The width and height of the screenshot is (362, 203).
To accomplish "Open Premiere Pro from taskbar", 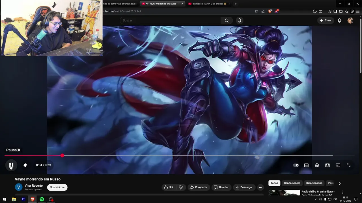I will pyautogui.click(x=23, y=199).
